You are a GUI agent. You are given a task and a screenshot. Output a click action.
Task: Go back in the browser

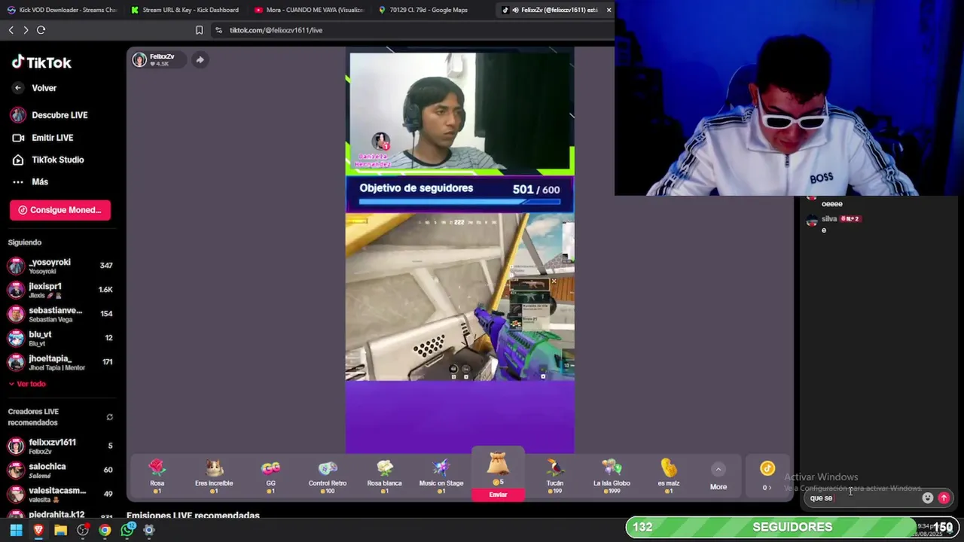(x=11, y=30)
